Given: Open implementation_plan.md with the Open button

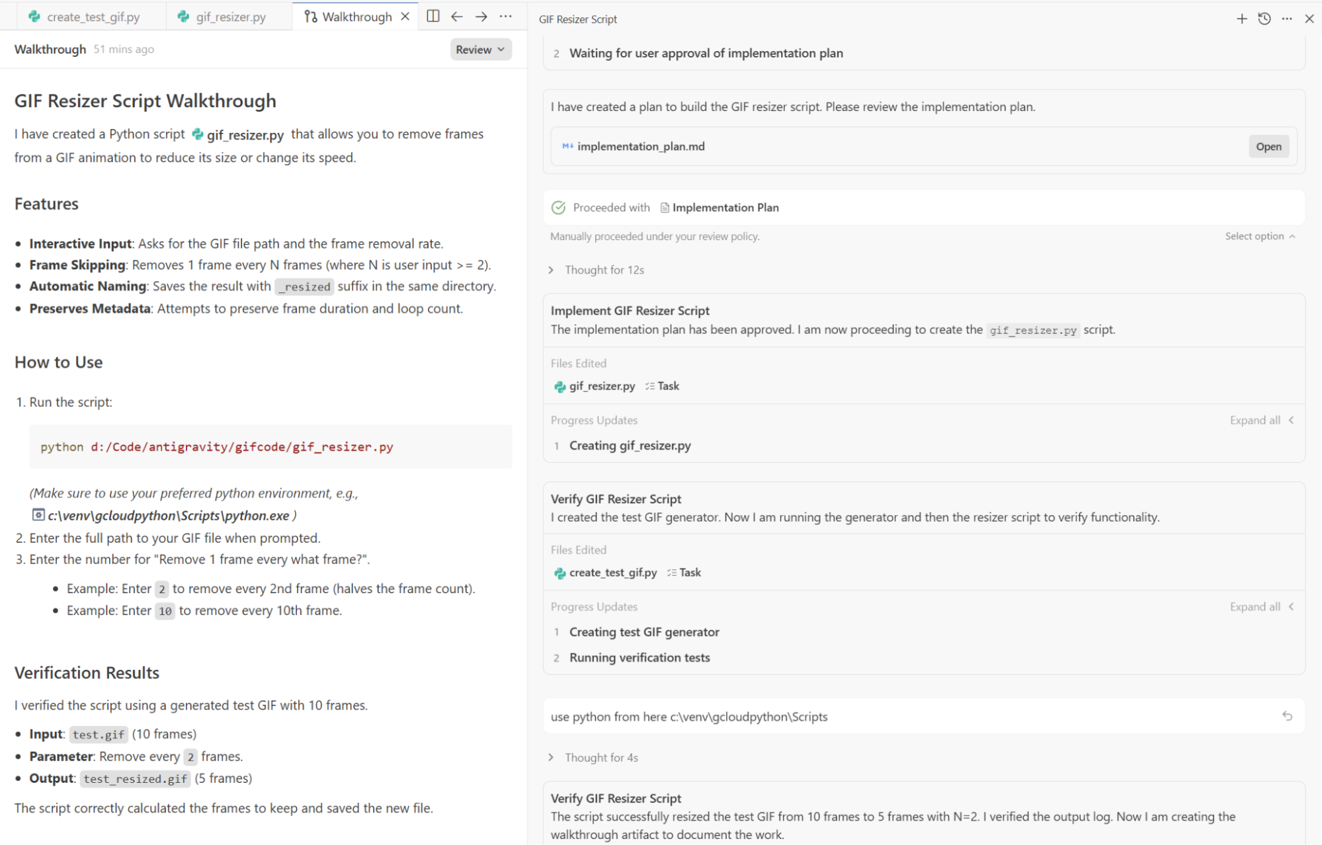Looking at the screenshot, I should point(1268,146).
